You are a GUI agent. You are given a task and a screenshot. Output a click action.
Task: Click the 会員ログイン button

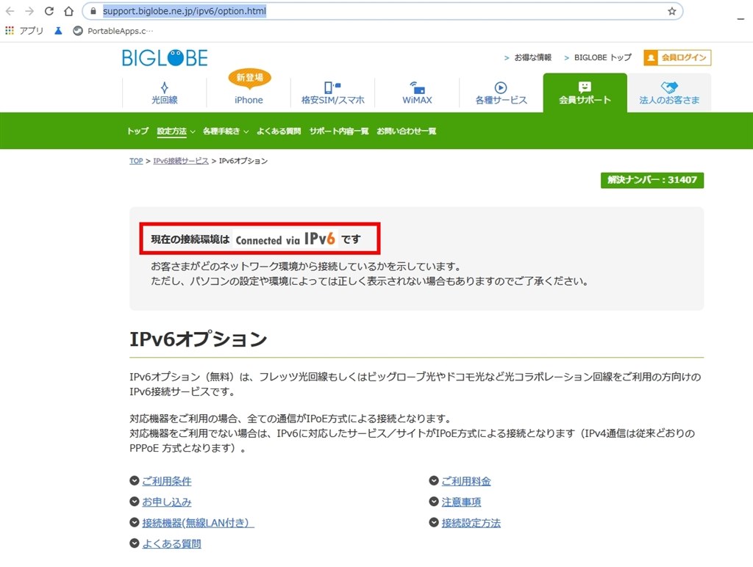pyautogui.click(x=677, y=57)
